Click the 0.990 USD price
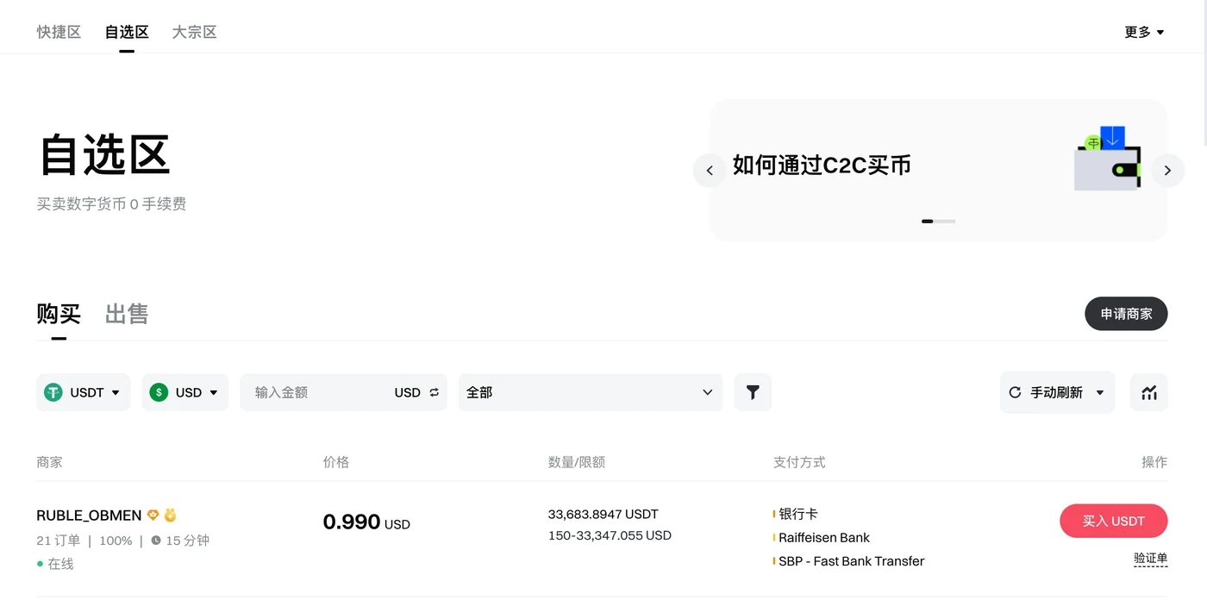1207x600 pixels. [366, 522]
